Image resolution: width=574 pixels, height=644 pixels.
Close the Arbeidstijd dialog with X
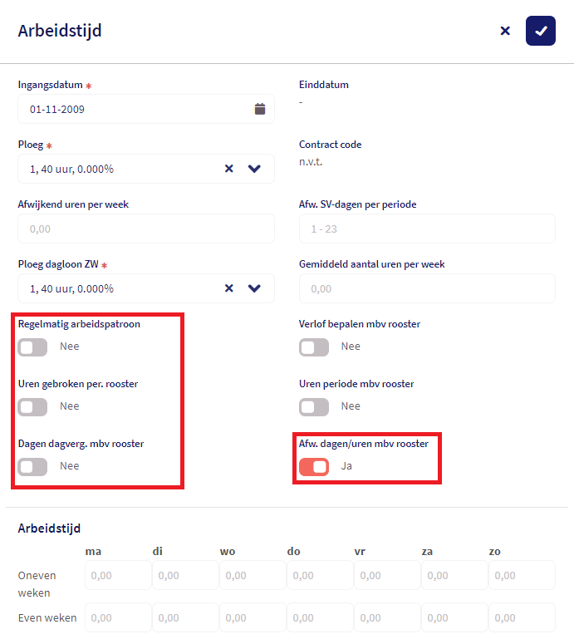tap(505, 31)
